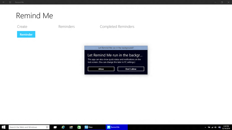Open Task View from the taskbar

point(55,127)
